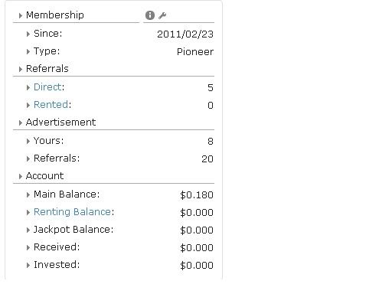Click the Pioneer membership type value
Viewport: 392px width, 294px height.
[x=195, y=52]
